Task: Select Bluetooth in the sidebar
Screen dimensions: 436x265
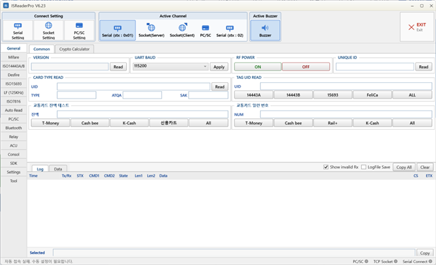Action: coord(14,128)
